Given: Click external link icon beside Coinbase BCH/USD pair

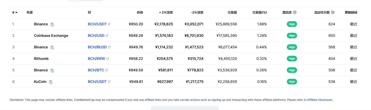Looking at the screenshot, I should [107, 36].
